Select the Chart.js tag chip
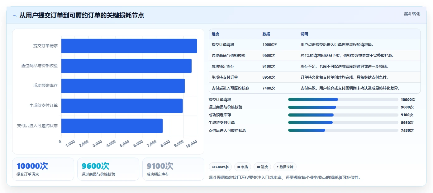433x193 pixels. click(x=220, y=167)
